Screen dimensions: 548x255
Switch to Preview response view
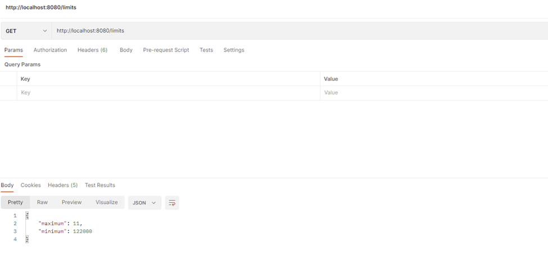click(x=71, y=202)
